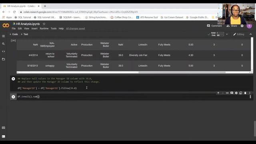Open the find and replace search icon
The width and height of the screenshot is (256, 144).
coord(4,44)
